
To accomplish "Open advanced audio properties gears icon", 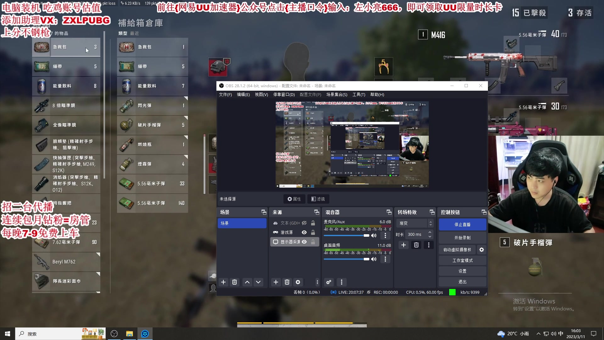I will [x=329, y=282].
